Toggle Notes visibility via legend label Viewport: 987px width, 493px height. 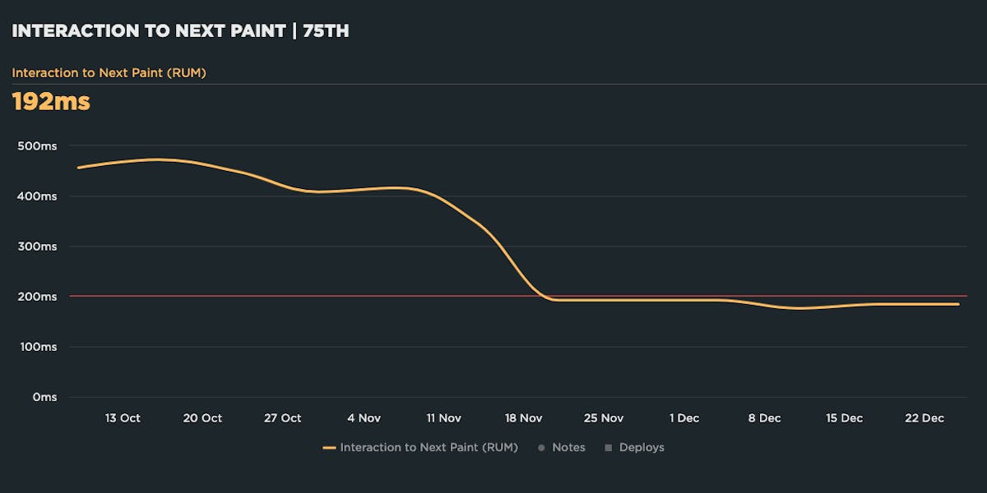click(568, 448)
